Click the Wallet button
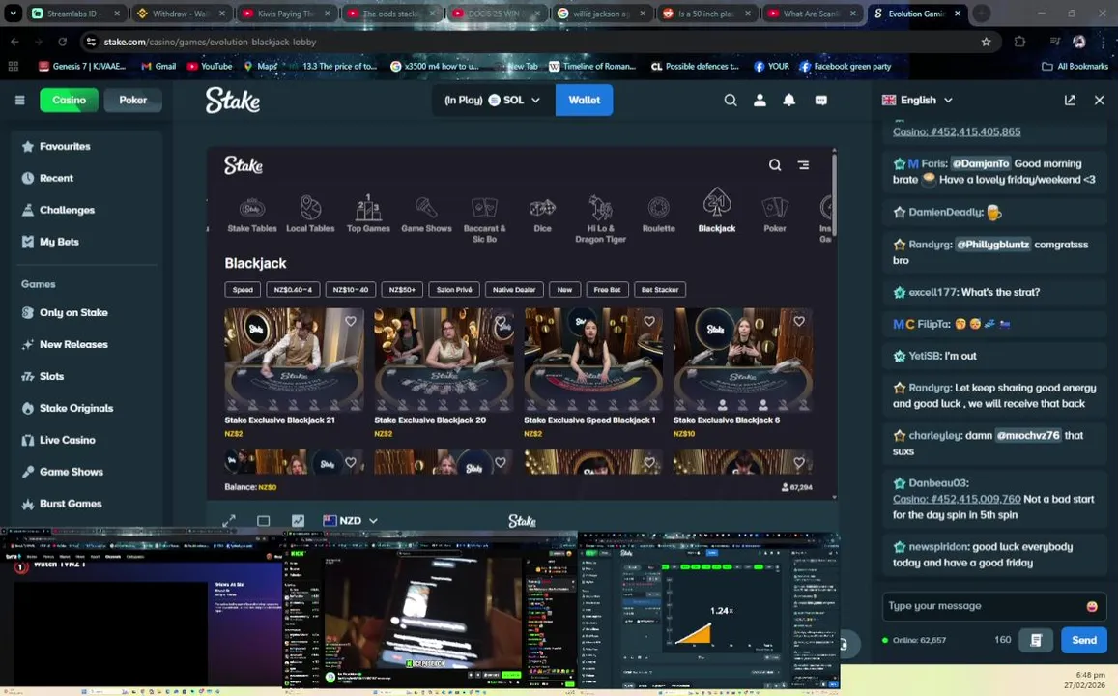The width and height of the screenshot is (1118, 696). (584, 100)
